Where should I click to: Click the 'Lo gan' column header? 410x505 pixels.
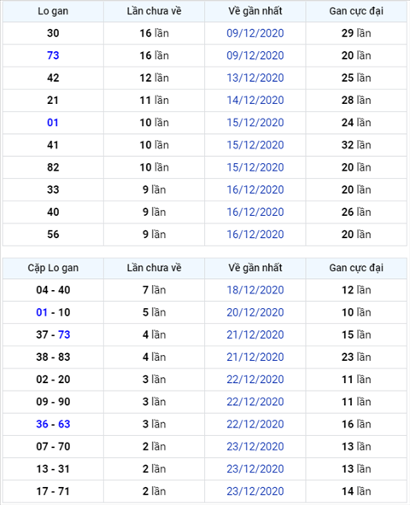(x=53, y=11)
